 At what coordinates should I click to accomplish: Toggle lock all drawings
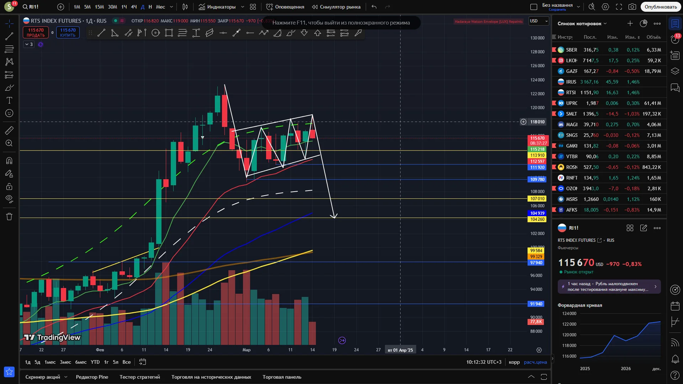point(9,186)
